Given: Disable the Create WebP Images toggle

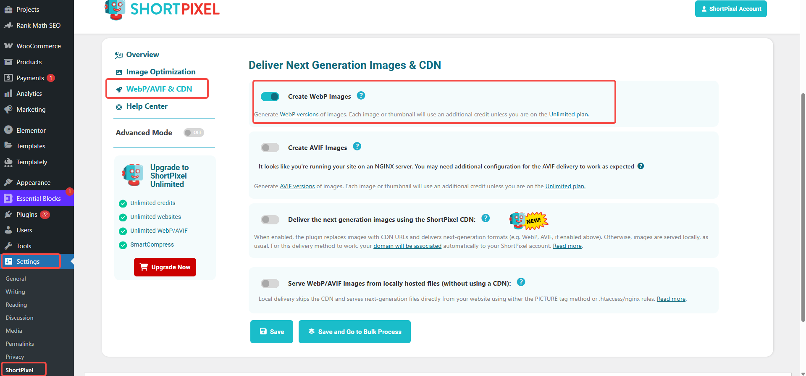Looking at the screenshot, I should [x=270, y=97].
